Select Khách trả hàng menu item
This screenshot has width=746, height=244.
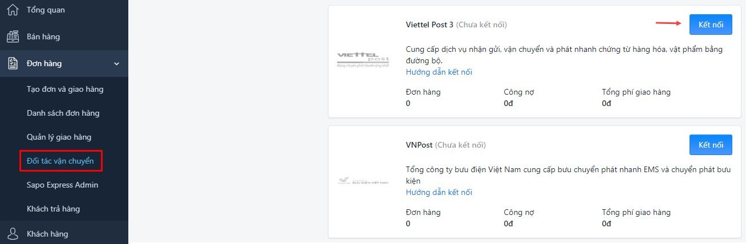pos(53,209)
